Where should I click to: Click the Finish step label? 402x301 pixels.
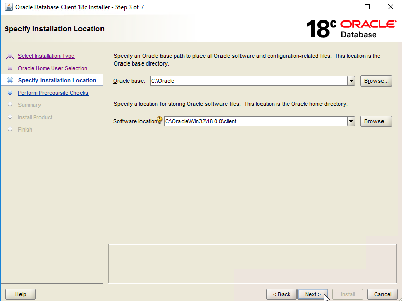pos(25,130)
